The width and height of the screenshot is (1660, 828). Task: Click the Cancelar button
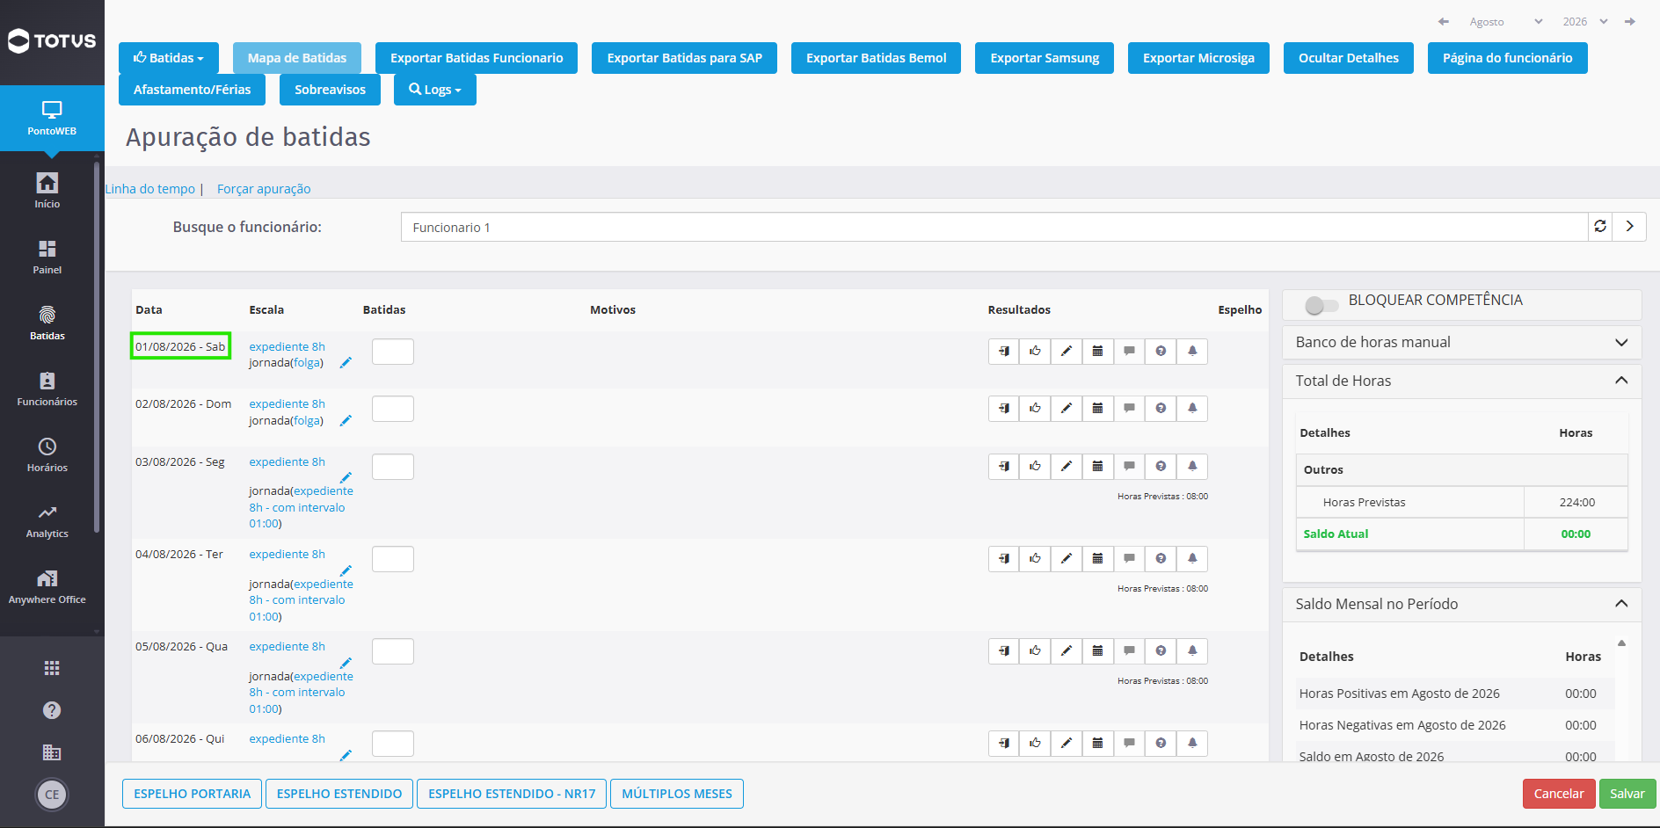coord(1559,794)
